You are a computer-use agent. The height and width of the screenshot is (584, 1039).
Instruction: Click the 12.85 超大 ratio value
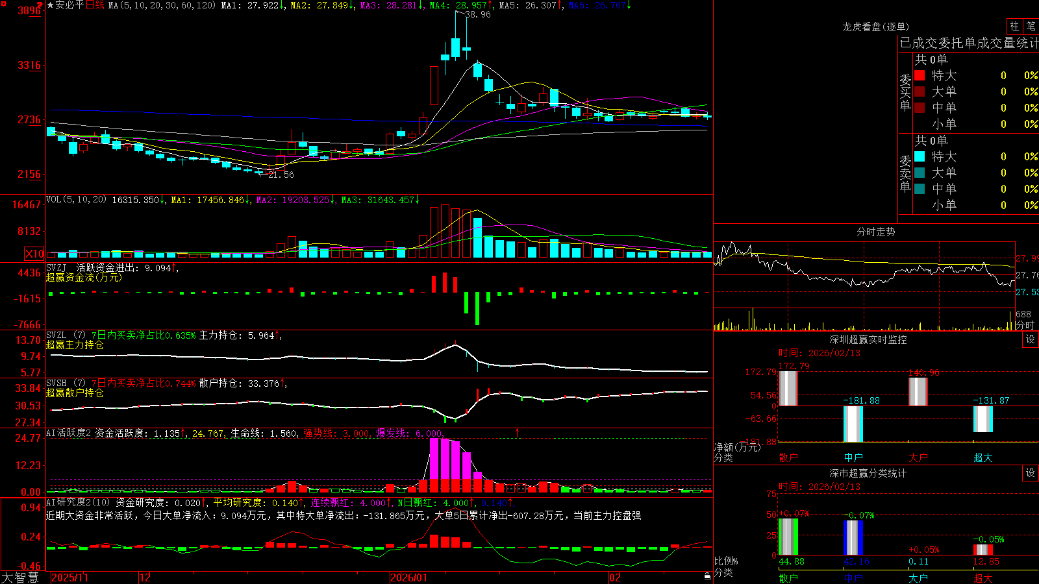click(986, 561)
